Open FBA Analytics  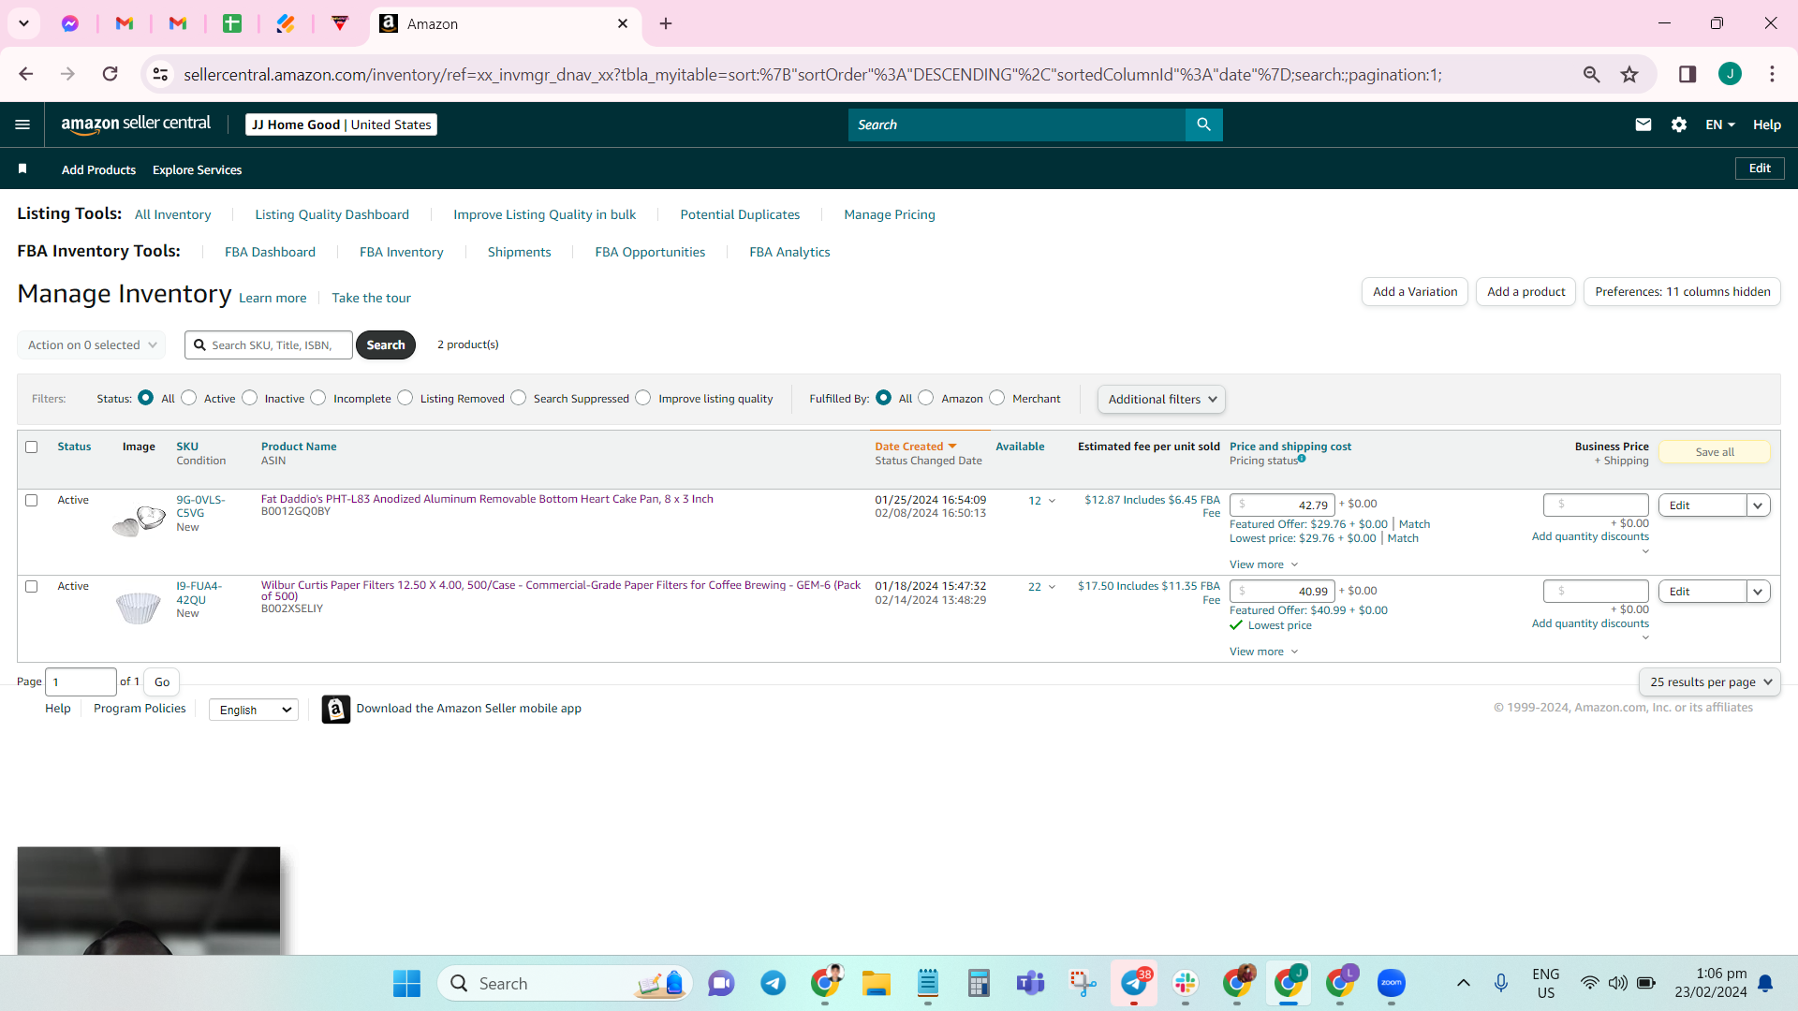pyautogui.click(x=789, y=252)
